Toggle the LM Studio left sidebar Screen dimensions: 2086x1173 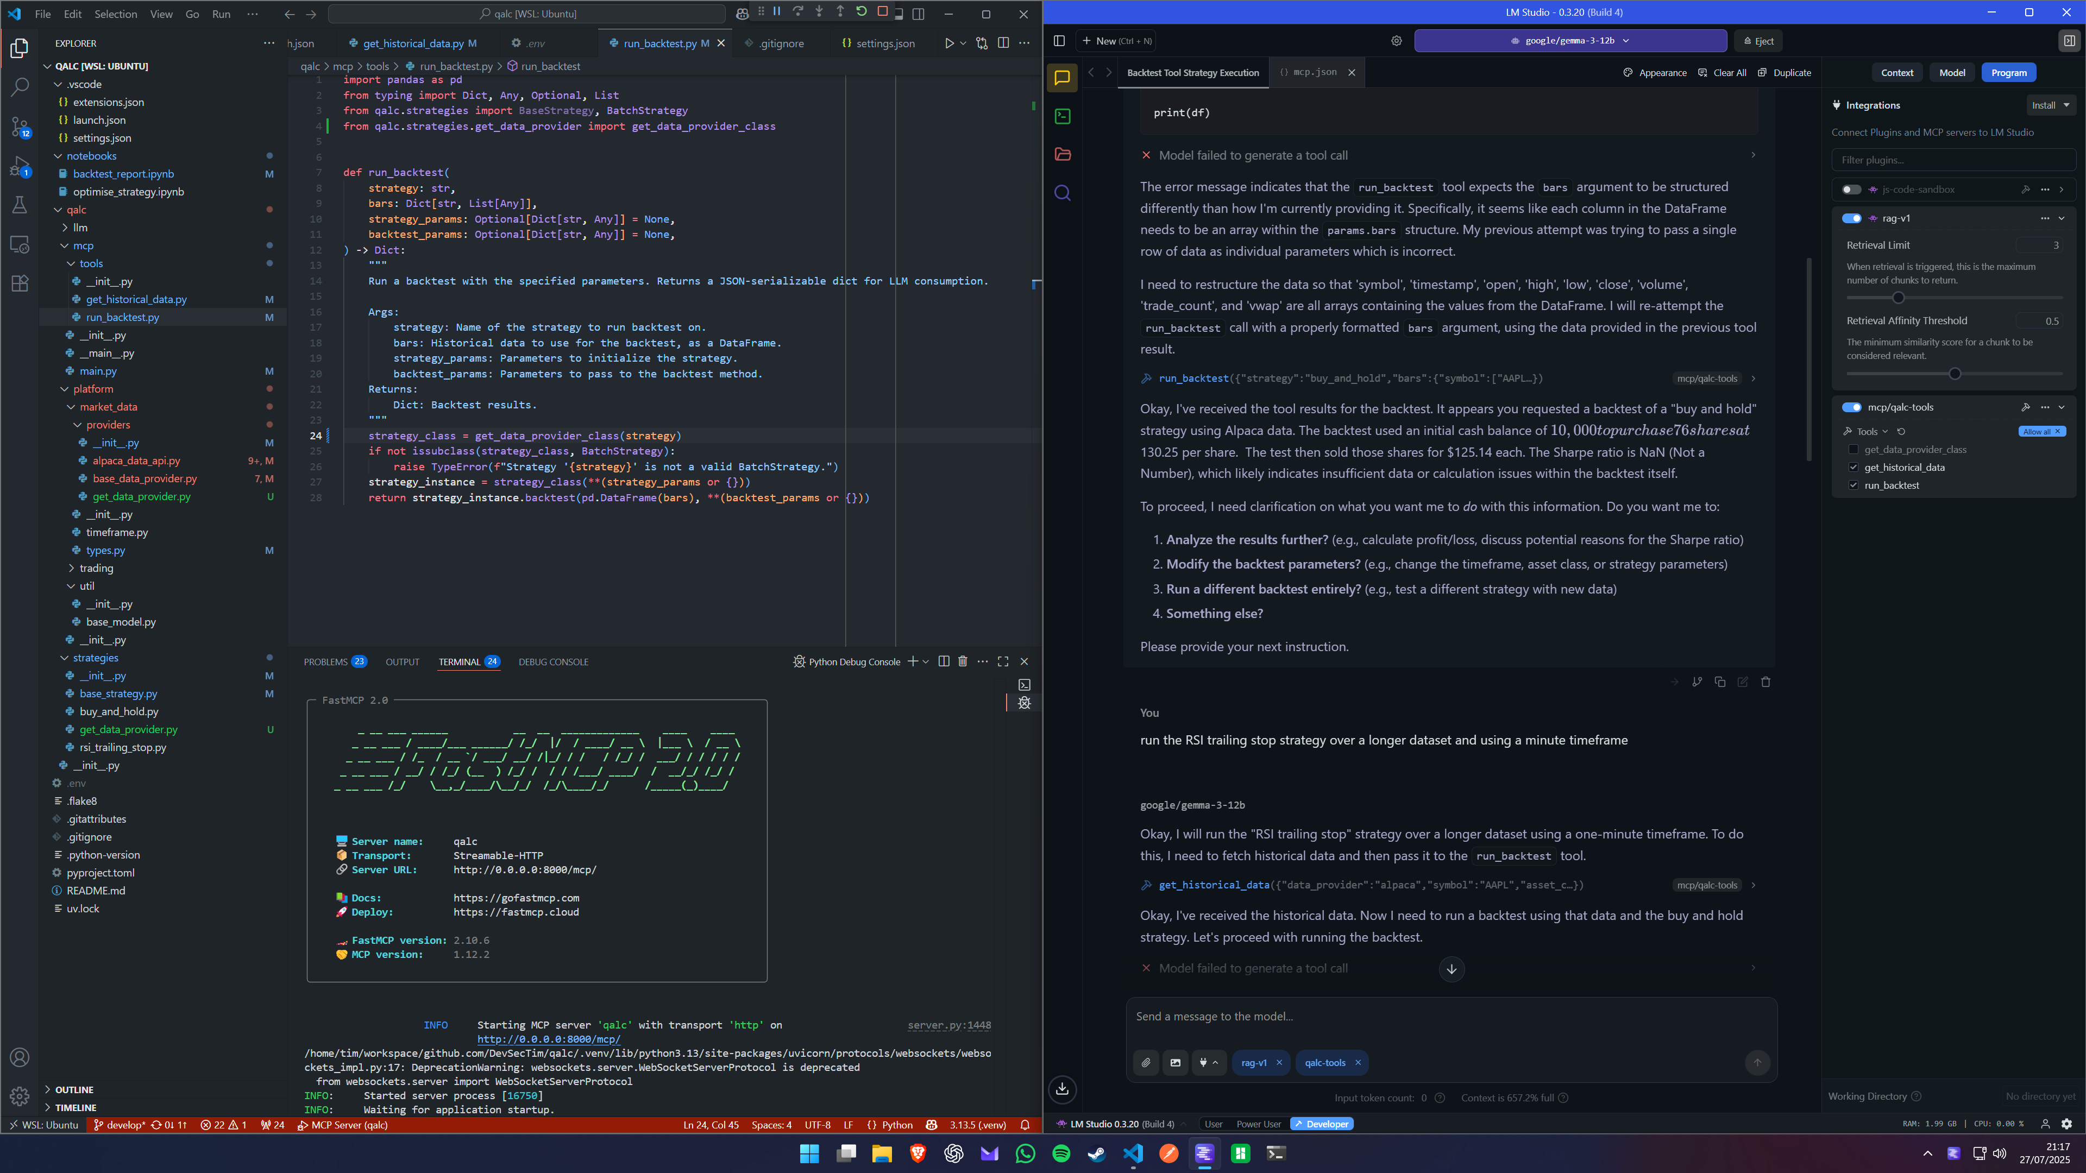point(1059,41)
